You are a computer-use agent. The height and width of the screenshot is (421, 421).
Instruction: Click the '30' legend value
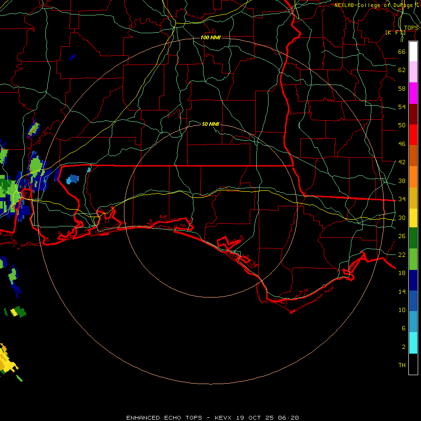pos(402,218)
